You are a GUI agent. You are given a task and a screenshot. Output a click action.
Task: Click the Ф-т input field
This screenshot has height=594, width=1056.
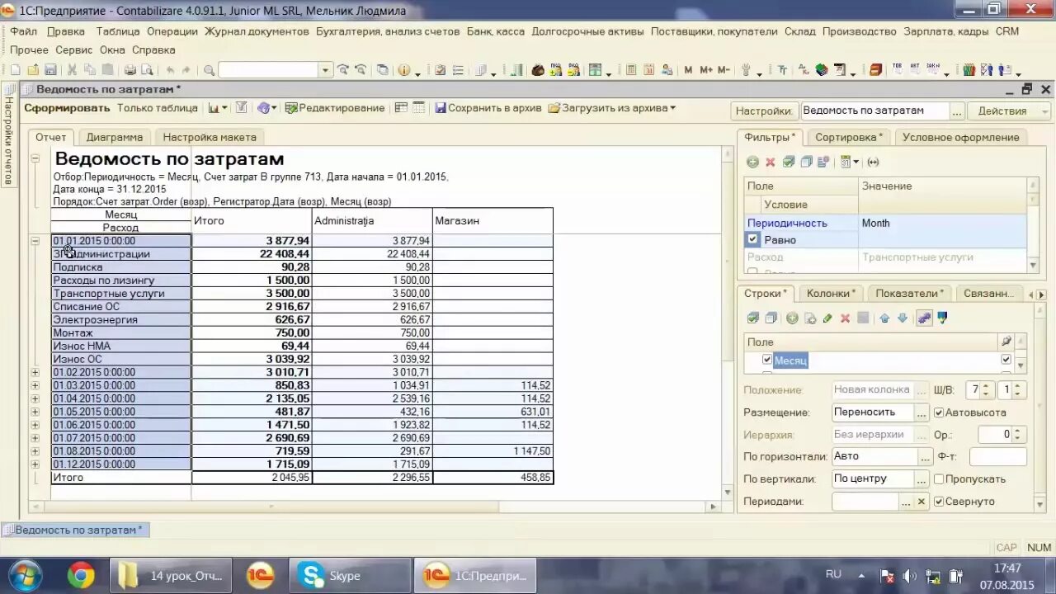click(x=997, y=456)
